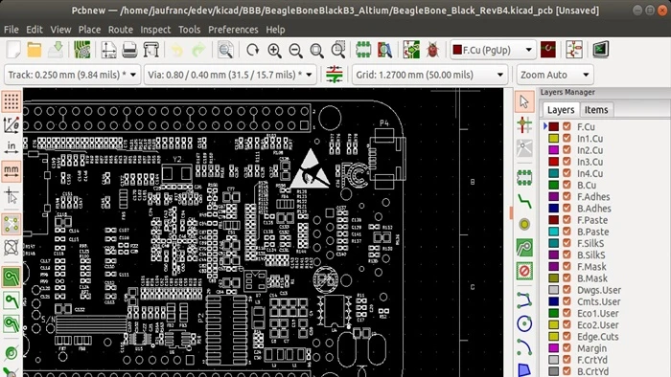This screenshot has height=377, width=671.
Task: Uncheck the F.Cu layer visibility checkbox
Action: (567, 127)
